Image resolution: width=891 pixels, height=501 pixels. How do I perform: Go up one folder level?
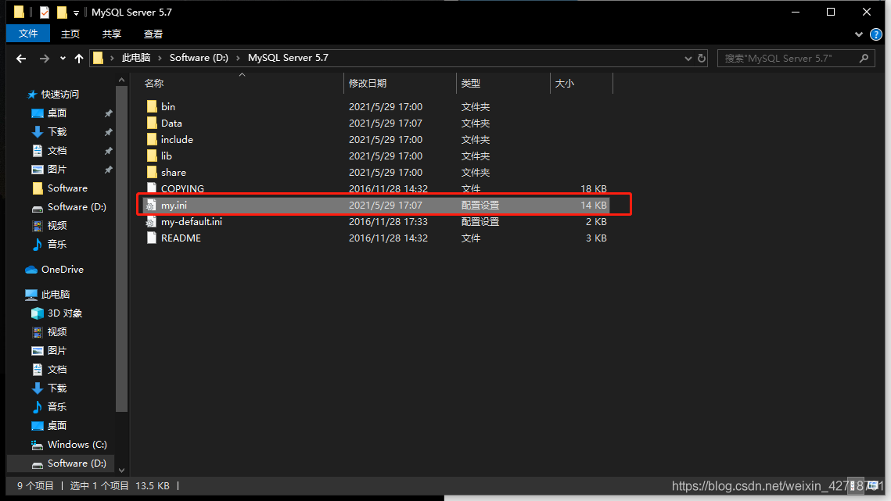click(x=79, y=58)
